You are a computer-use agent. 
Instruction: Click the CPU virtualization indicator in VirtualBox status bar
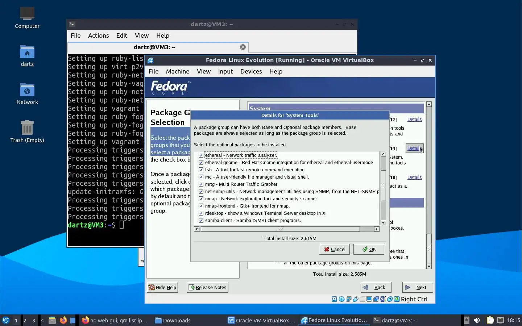(x=383, y=299)
